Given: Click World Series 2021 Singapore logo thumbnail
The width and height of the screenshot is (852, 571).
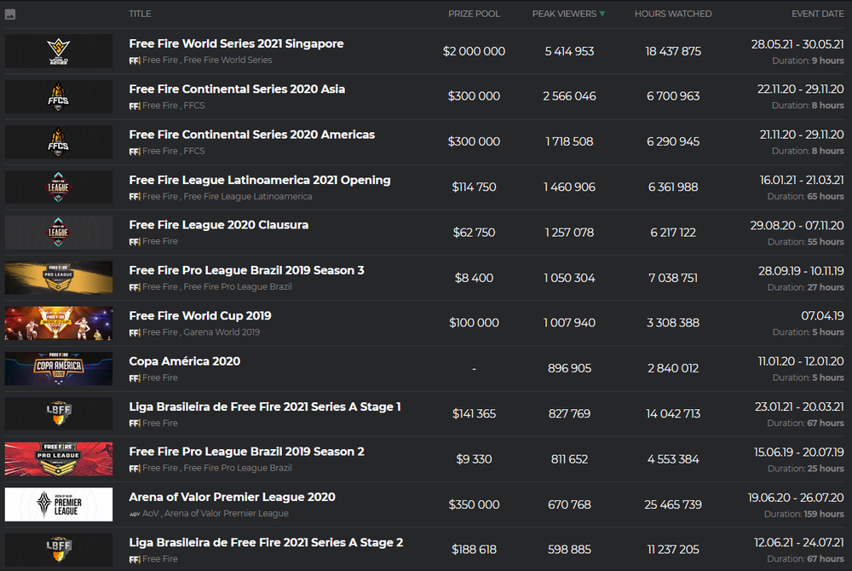Looking at the screenshot, I should [x=59, y=51].
